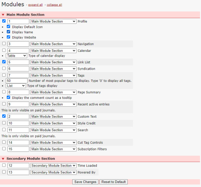Open section dropdown for Syndication

click(53, 69)
